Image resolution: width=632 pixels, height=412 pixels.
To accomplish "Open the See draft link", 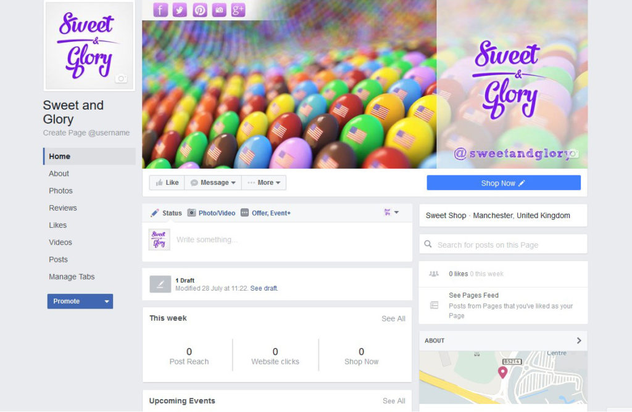I will click(264, 288).
